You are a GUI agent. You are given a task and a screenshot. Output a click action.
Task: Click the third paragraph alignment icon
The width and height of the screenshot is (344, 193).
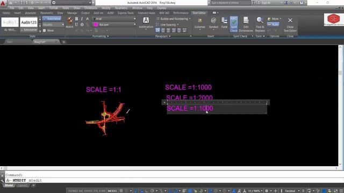click(x=168, y=30)
